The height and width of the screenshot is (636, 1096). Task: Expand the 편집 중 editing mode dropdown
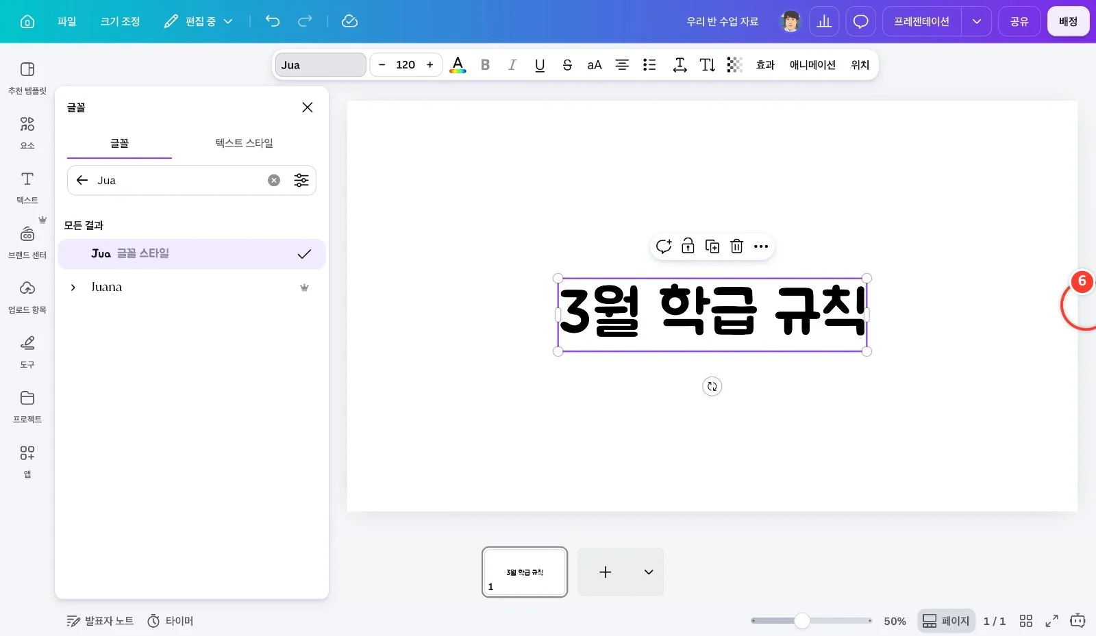tap(199, 21)
